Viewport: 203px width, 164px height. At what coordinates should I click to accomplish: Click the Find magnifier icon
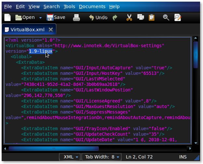coord(166,17)
